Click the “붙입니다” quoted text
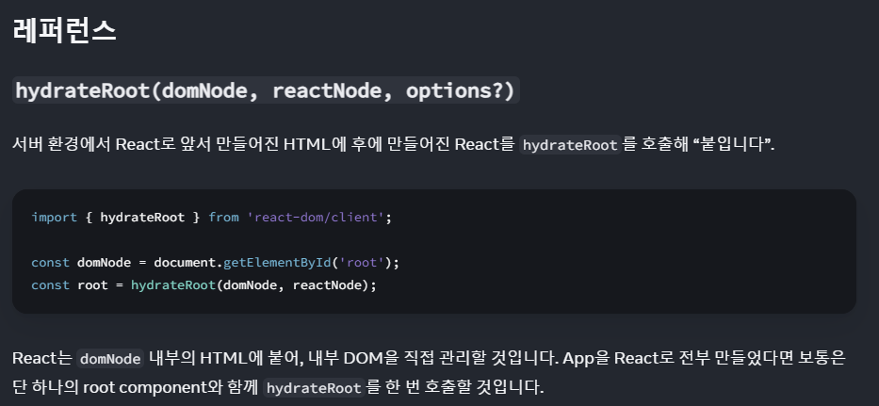 point(731,145)
